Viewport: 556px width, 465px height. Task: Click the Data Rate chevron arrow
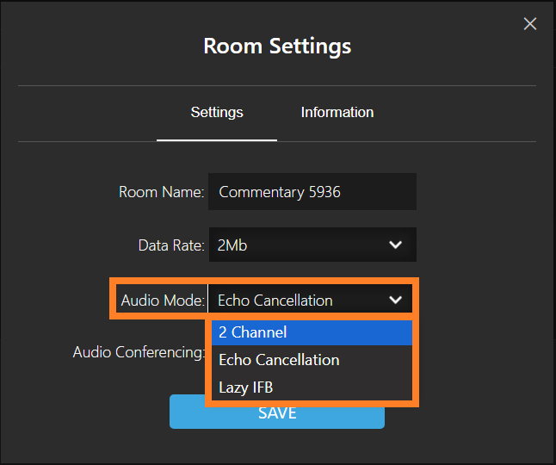(395, 245)
